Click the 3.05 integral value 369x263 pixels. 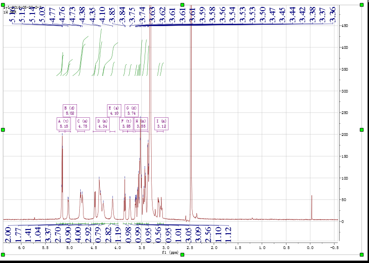[x=188, y=235]
